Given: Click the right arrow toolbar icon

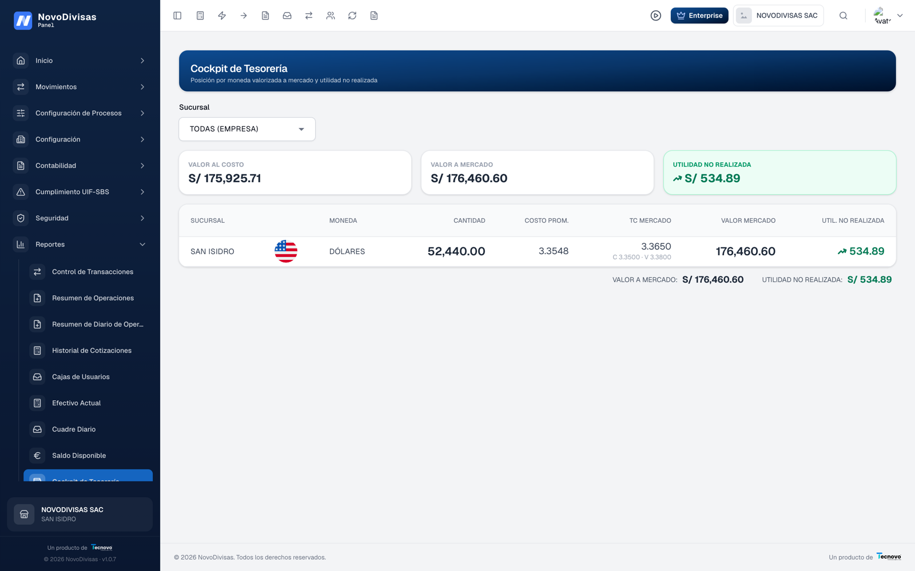Looking at the screenshot, I should coord(244,15).
